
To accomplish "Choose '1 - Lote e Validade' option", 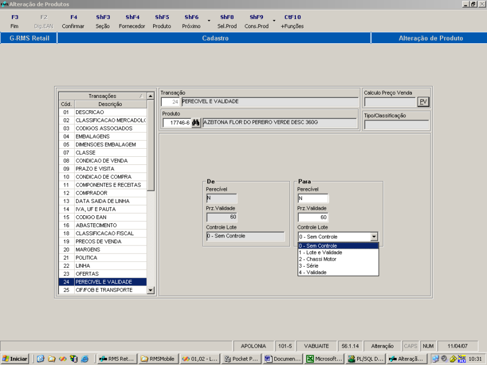I will coord(320,253).
